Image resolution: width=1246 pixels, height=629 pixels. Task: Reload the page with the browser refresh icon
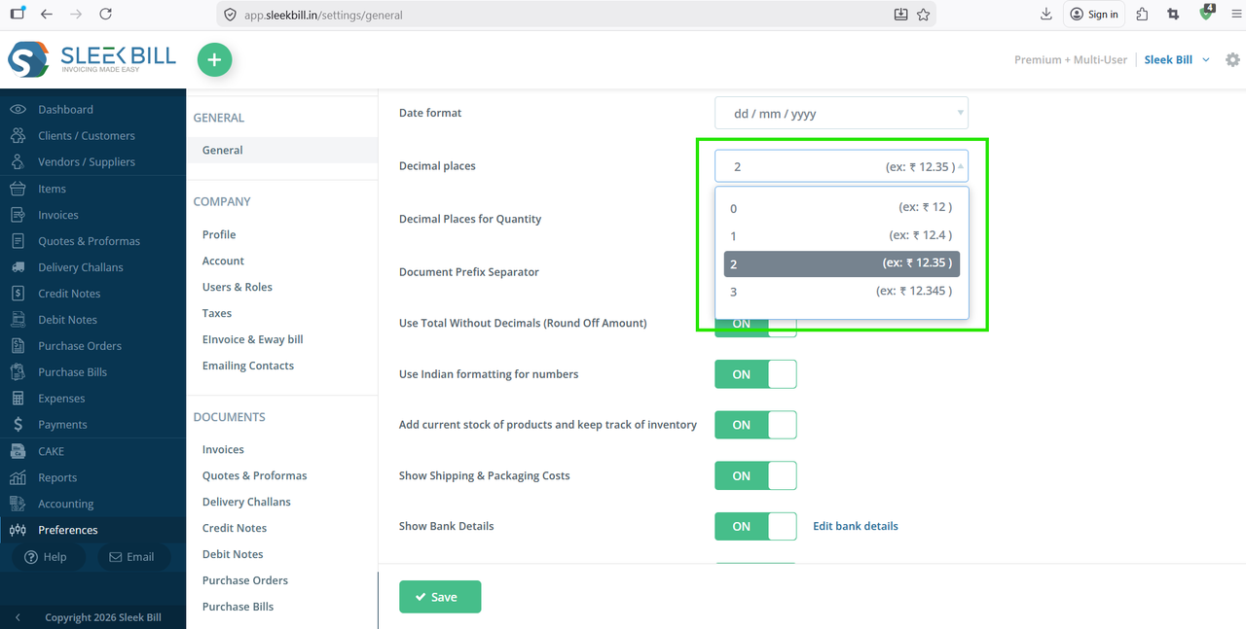(x=105, y=14)
